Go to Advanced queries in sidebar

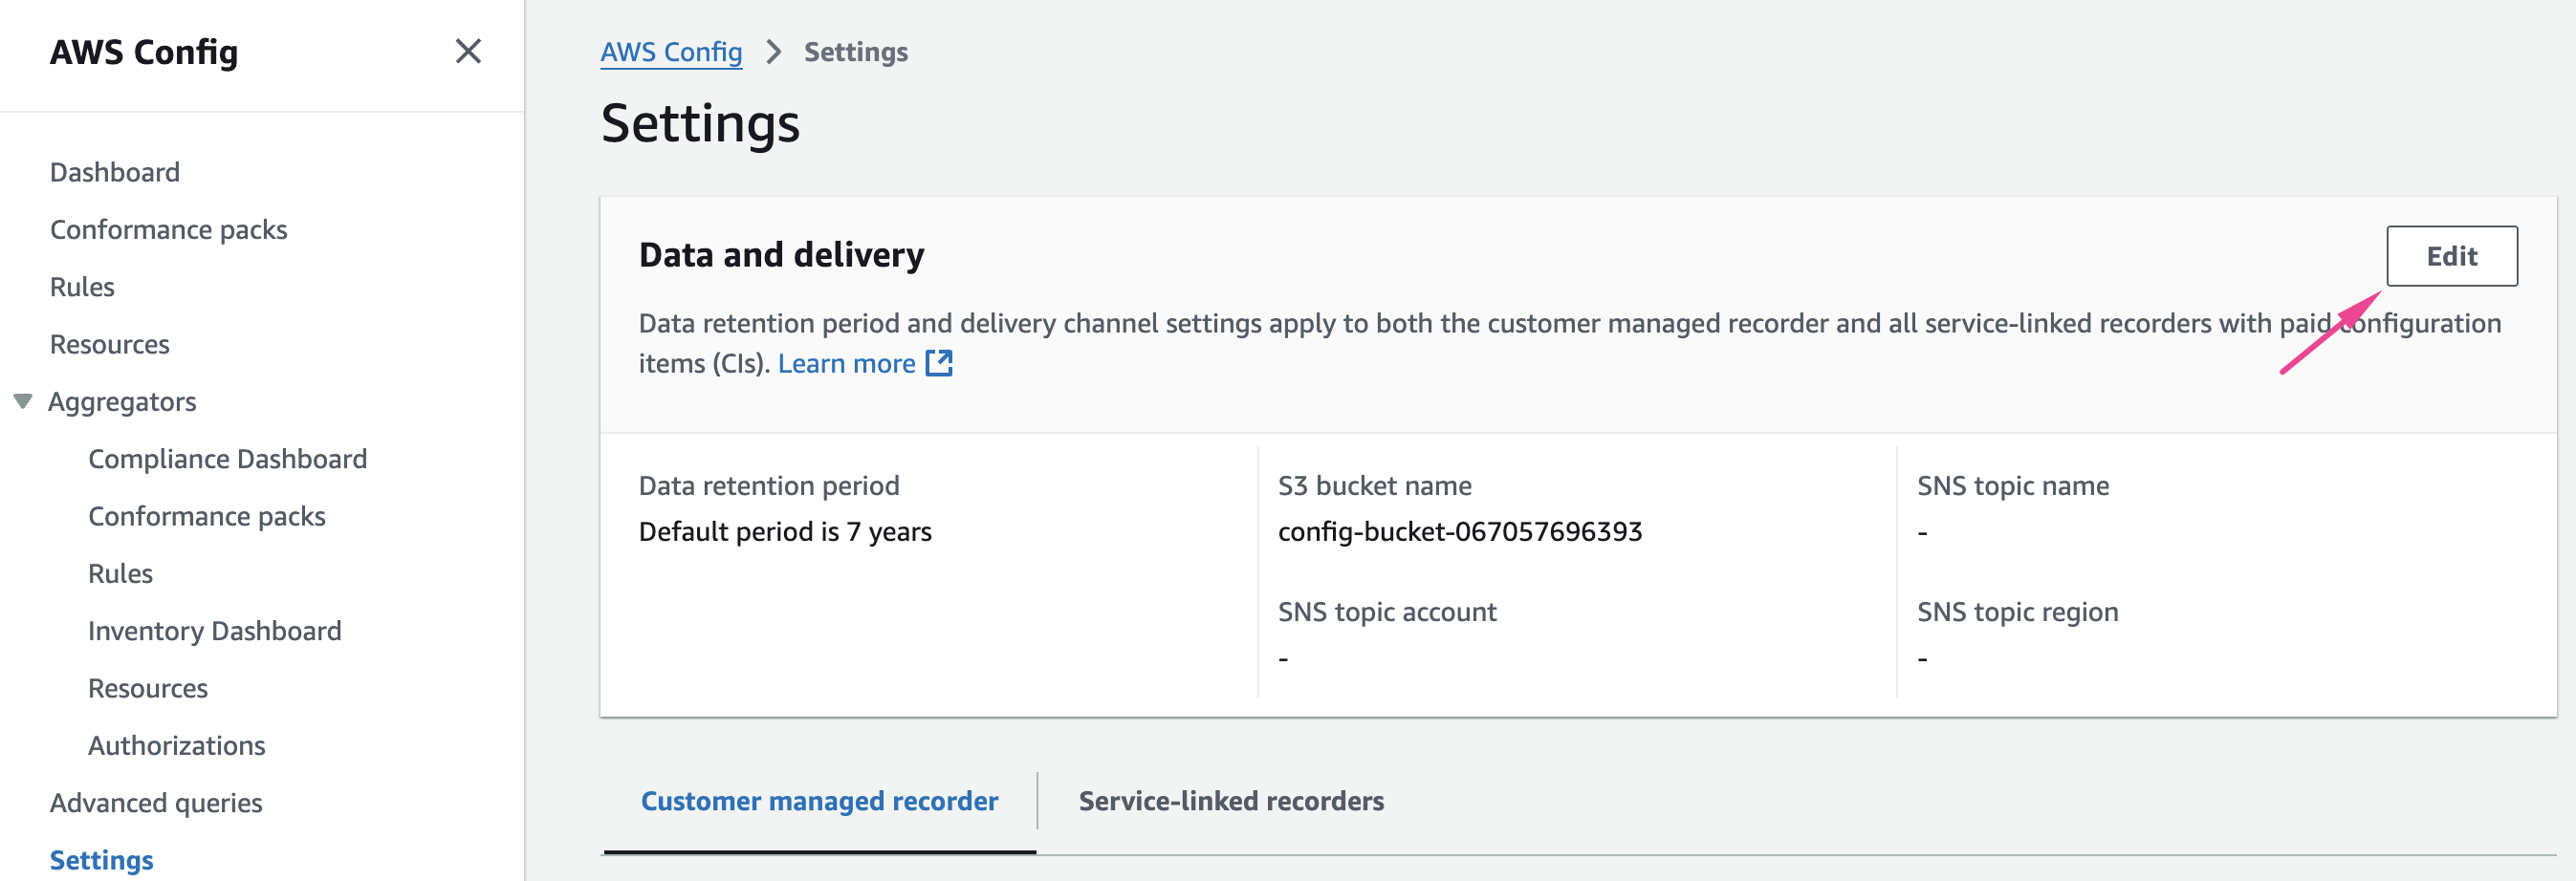156,803
